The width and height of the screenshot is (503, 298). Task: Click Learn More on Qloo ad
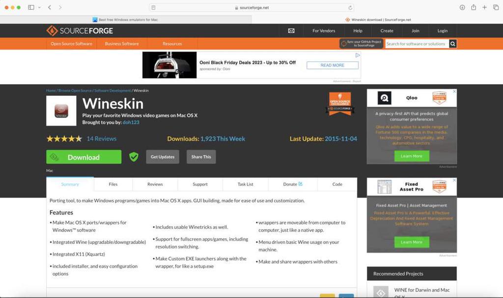click(x=412, y=156)
